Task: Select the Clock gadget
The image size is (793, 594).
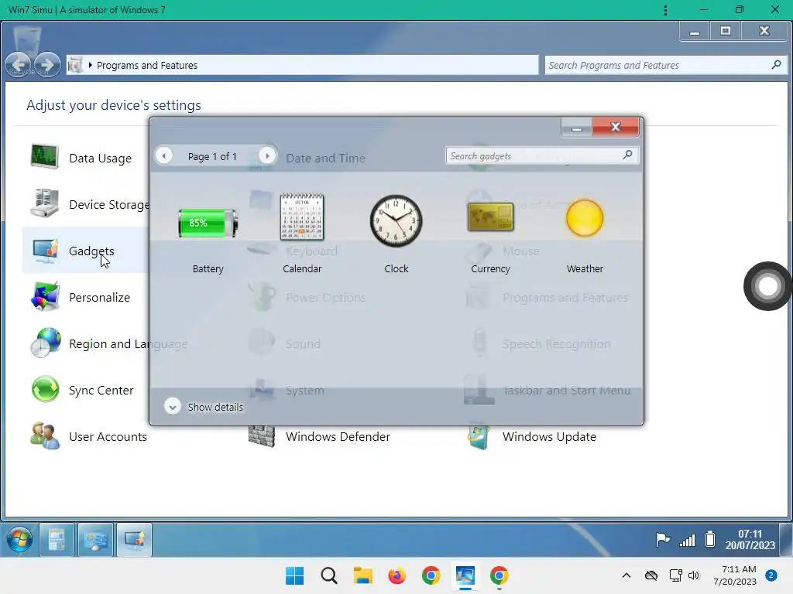Action: pyautogui.click(x=396, y=220)
